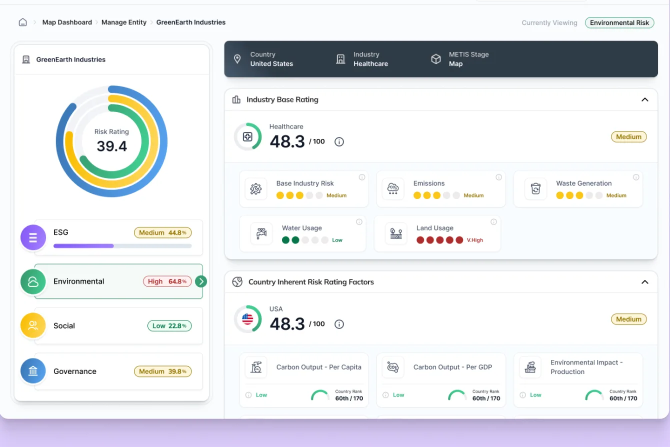Show info for Land Usage card
This screenshot has height=447, width=670.
click(493, 222)
